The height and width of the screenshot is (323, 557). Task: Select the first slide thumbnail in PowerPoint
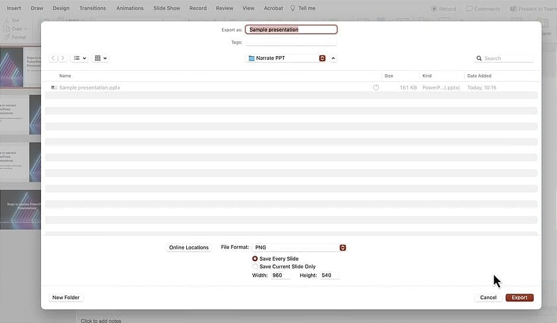(20, 67)
